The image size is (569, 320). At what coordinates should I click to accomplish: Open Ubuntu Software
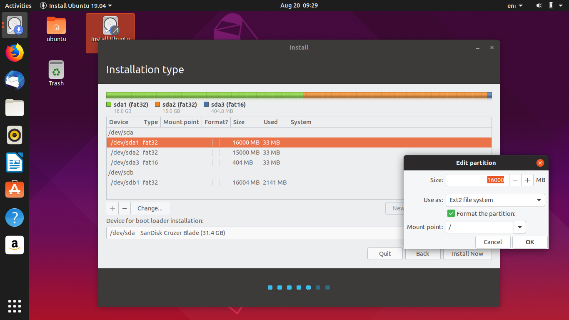point(14,190)
